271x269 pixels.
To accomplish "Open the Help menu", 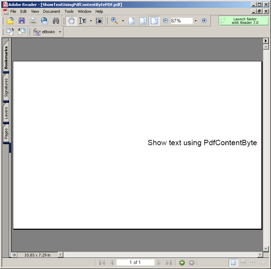I will 99,11.
